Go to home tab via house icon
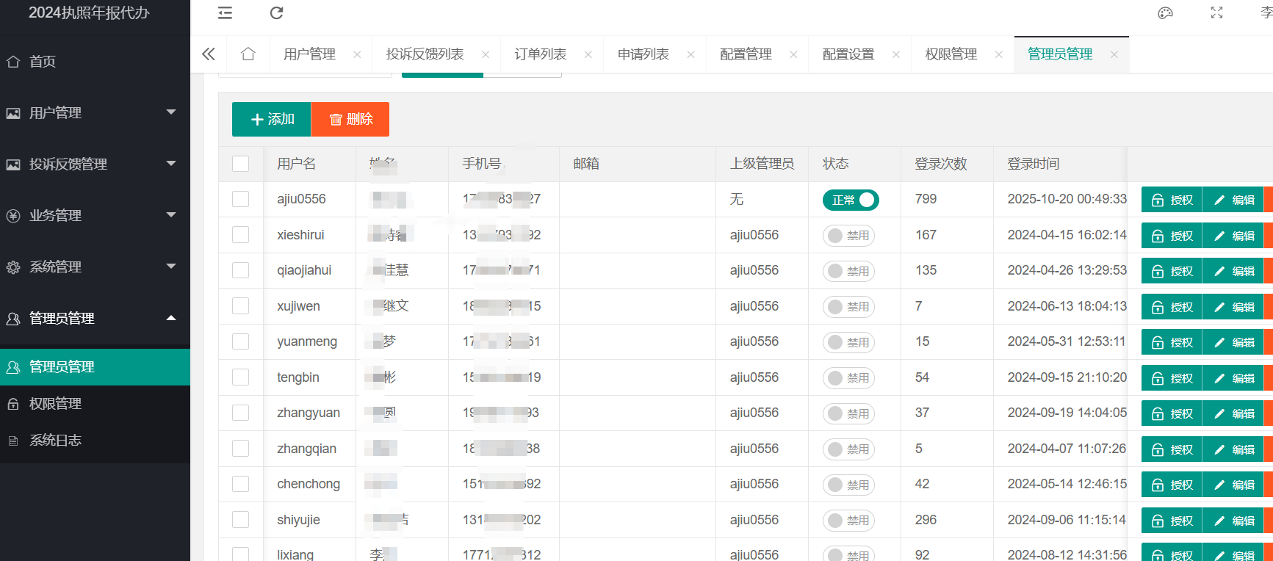The width and height of the screenshot is (1273, 561). pos(248,54)
